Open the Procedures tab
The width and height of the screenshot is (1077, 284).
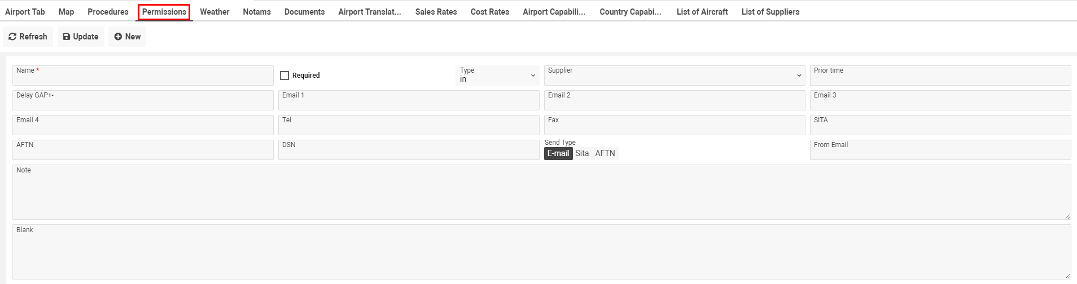pyautogui.click(x=108, y=12)
